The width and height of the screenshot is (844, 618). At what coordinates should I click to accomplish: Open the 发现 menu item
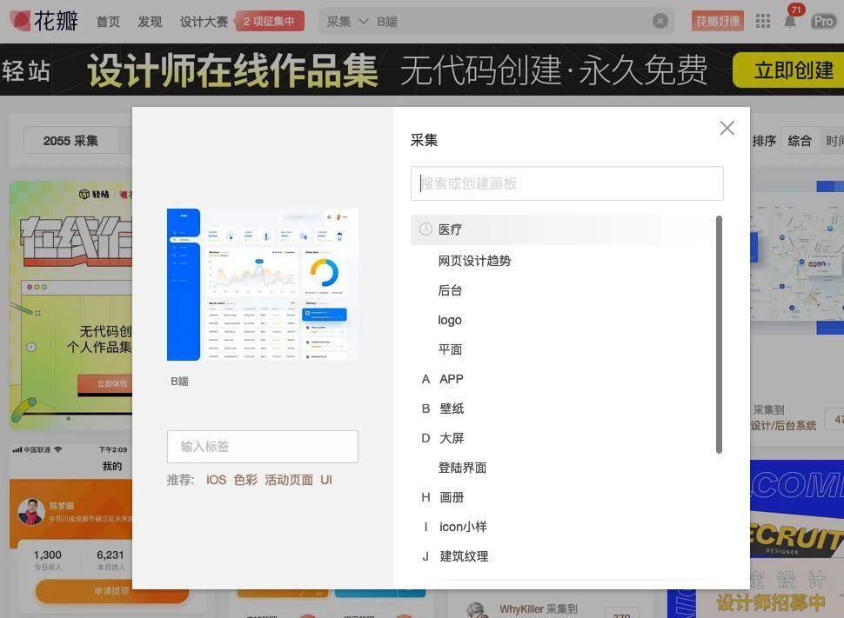(x=150, y=22)
